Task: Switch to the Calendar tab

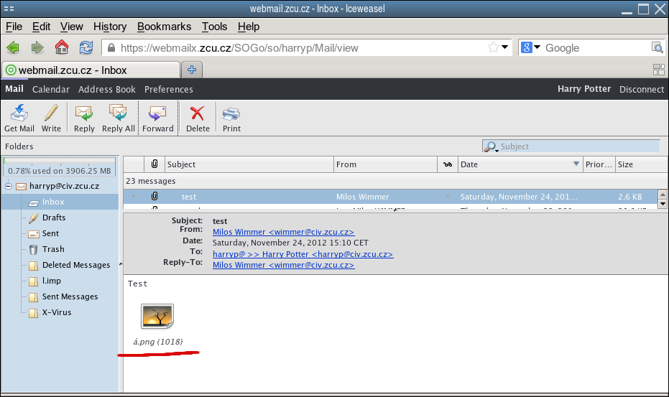Action: 51,90
